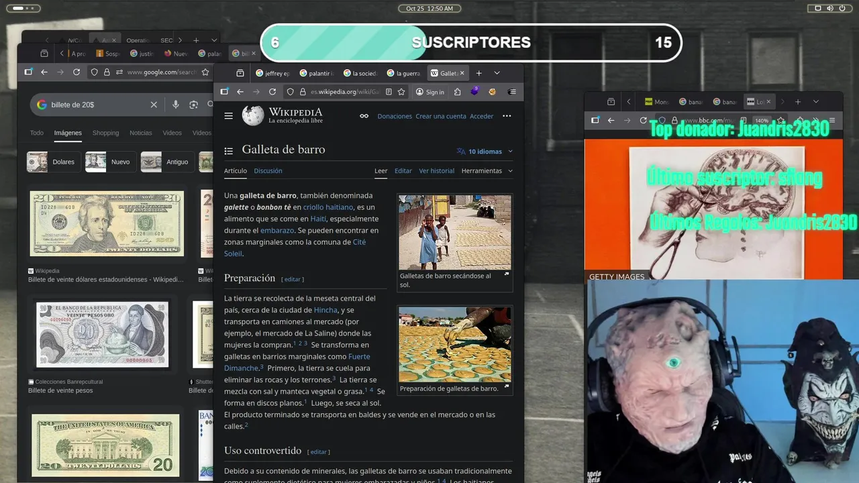
Task: Open the Activities overview pill
Action: [x=22, y=8]
